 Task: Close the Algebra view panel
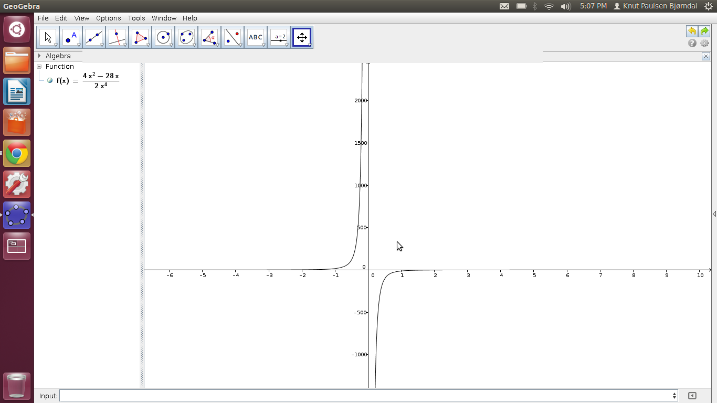click(x=706, y=56)
